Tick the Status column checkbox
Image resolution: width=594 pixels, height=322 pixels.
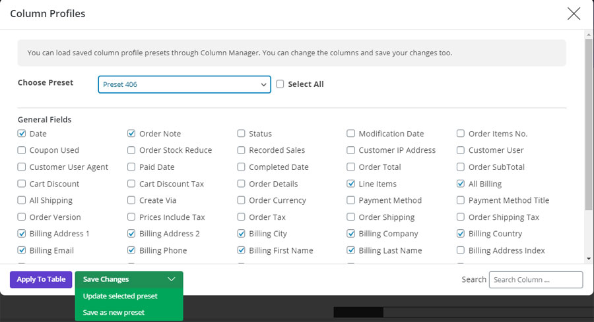[x=242, y=134]
